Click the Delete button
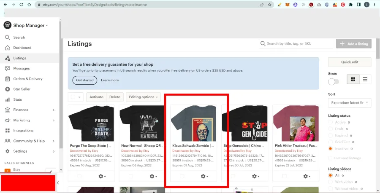Screen dimensions: 380x193 [x=114, y=97]
